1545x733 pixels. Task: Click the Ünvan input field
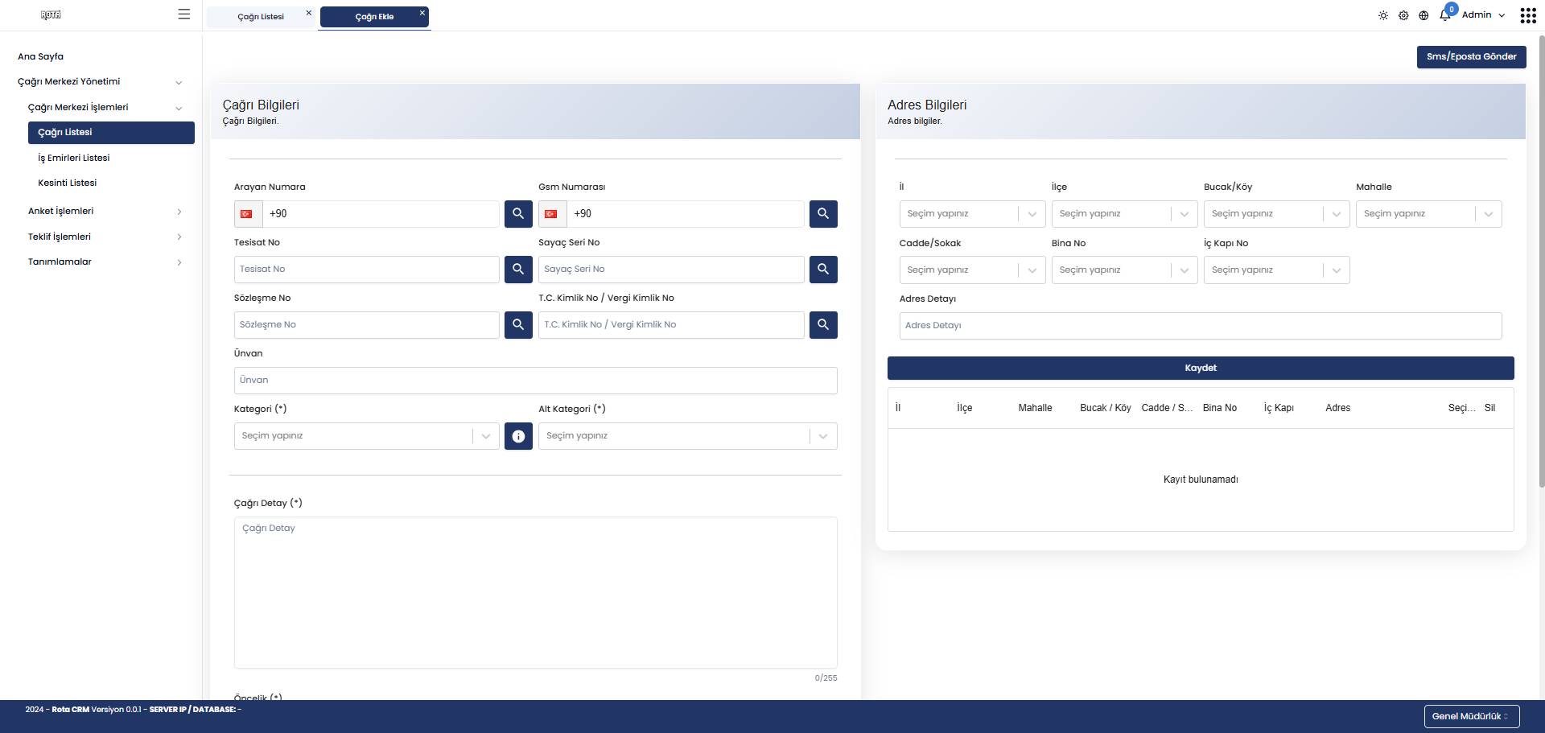pos(536,381)
